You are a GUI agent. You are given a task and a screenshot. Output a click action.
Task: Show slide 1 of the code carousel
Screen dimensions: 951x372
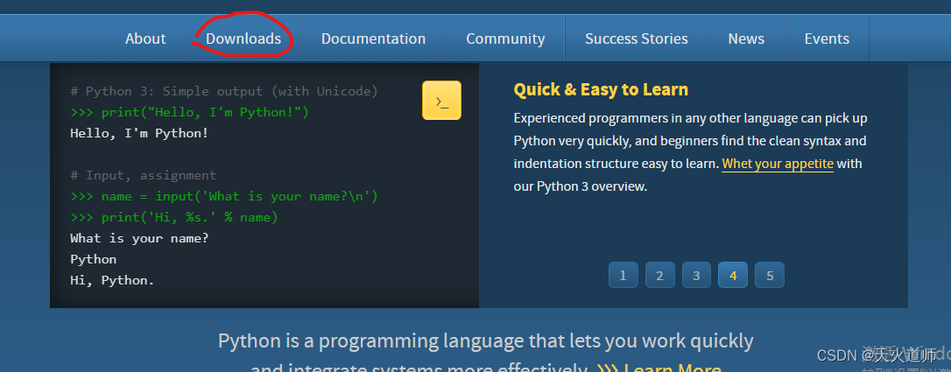click(x=623, y=275)
